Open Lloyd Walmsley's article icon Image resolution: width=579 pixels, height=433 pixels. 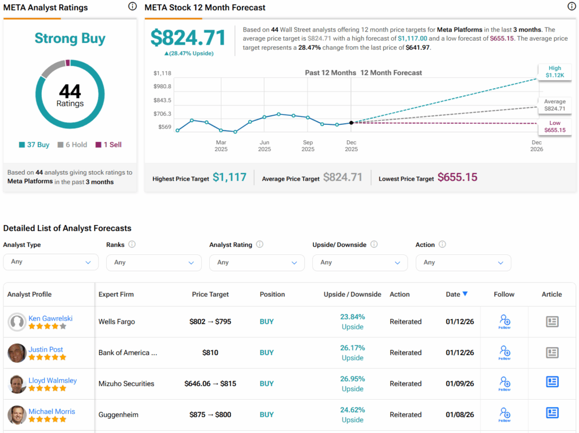pos(552,383)
